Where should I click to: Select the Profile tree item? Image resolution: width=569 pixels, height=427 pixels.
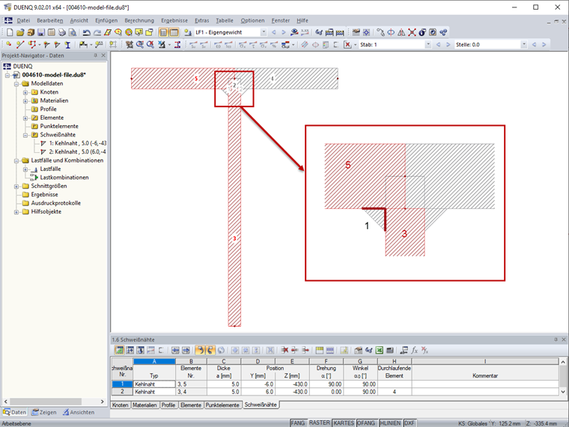48,109
